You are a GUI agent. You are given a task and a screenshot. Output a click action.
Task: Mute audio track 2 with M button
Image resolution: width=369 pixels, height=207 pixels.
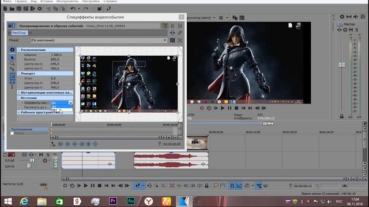click(41, 155)
